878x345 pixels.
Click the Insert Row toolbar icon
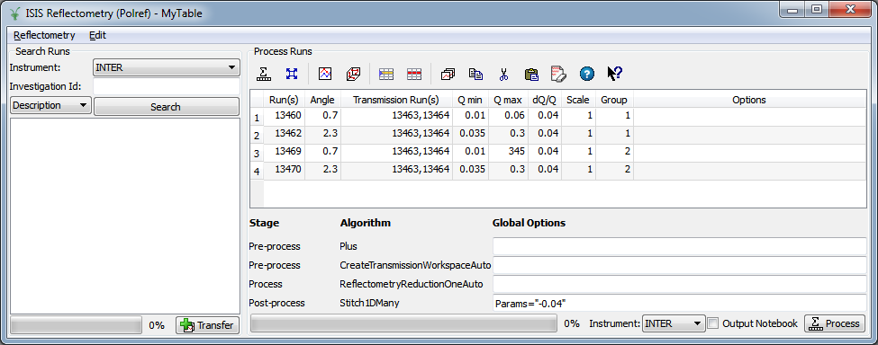tap(385, 74)
